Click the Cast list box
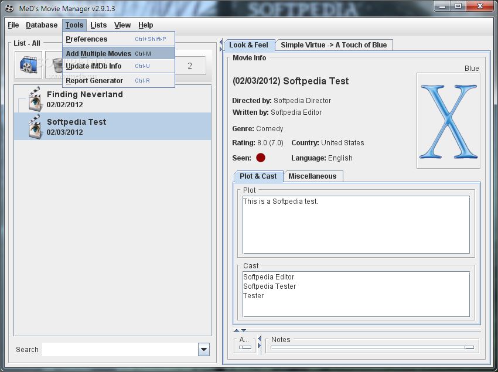Screen dimensions: 498x372 (x=356, y=294)
